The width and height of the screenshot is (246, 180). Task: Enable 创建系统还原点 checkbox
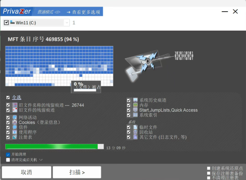tap(209, 168)
